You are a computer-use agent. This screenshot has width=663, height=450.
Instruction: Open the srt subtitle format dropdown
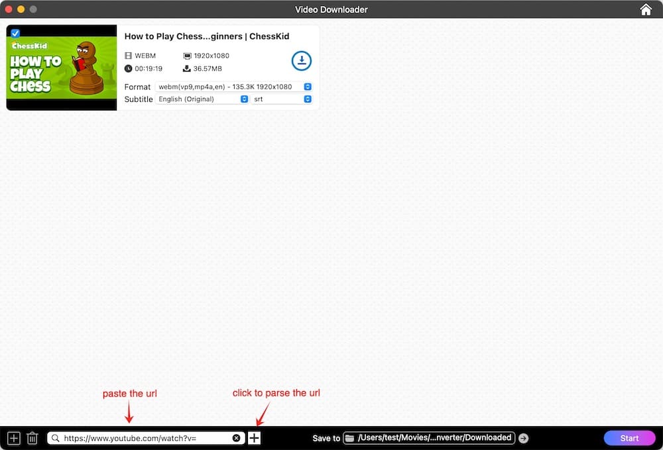[x=282, y=99]
